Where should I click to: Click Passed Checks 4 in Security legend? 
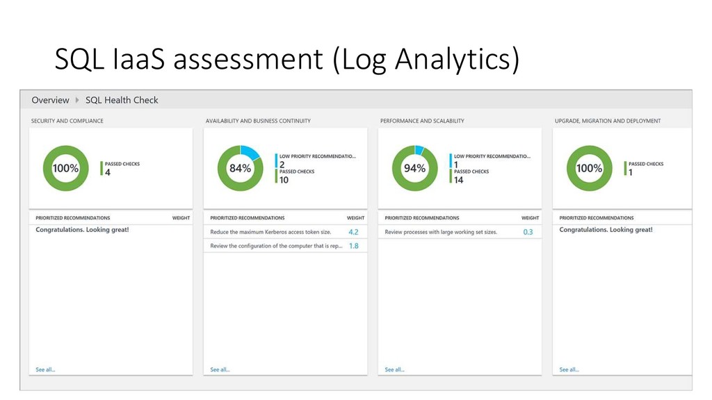[120, 168]
